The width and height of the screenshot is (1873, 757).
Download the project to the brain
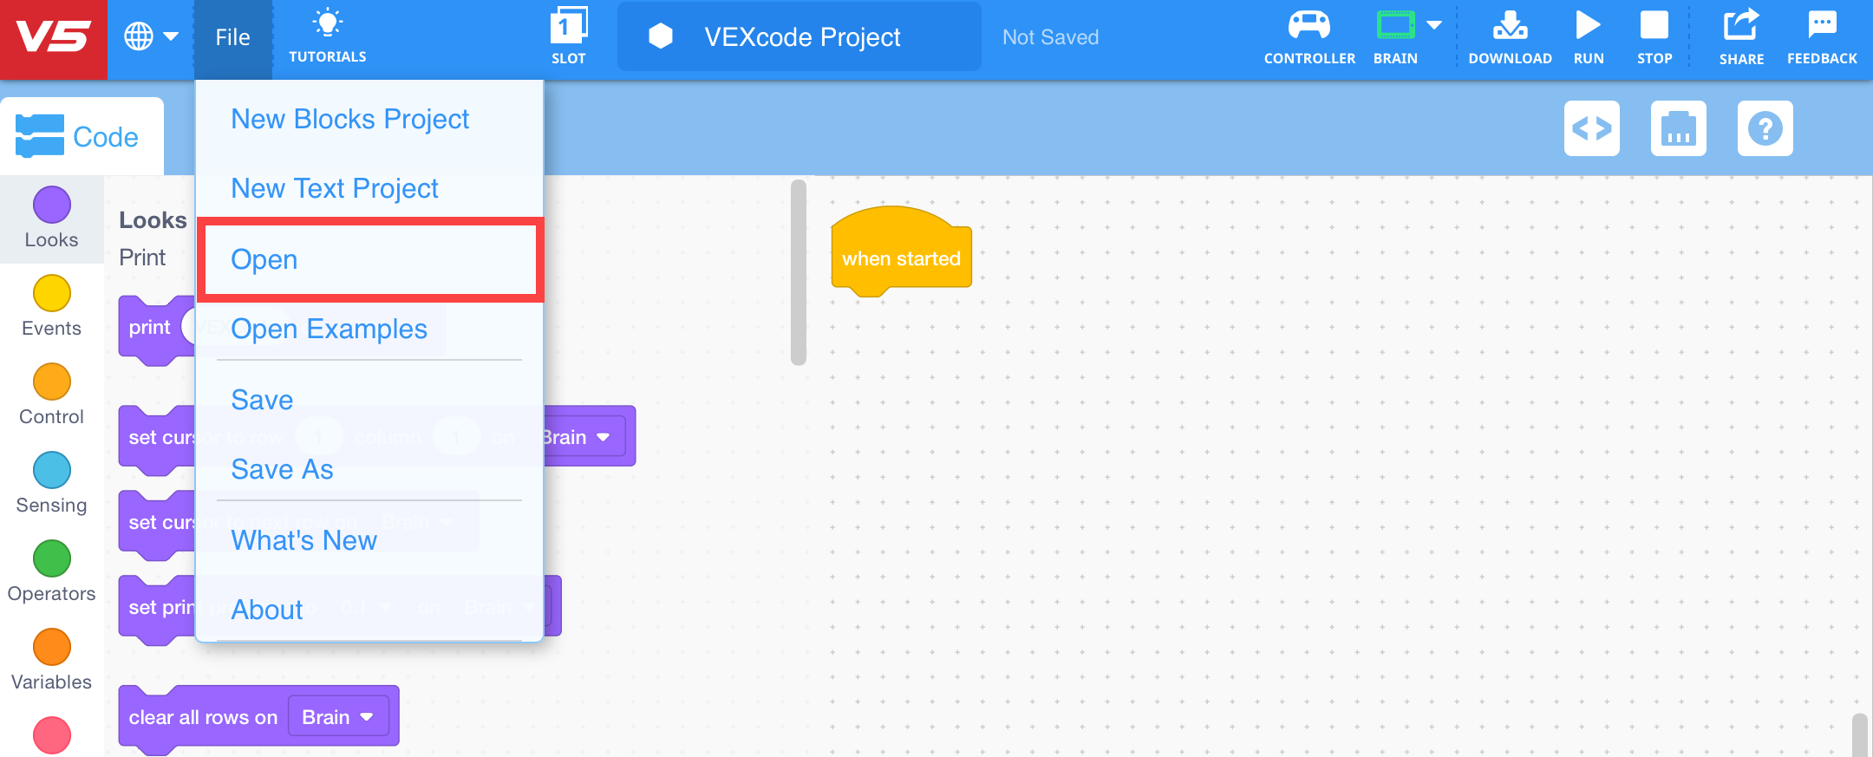point(1510,37)
